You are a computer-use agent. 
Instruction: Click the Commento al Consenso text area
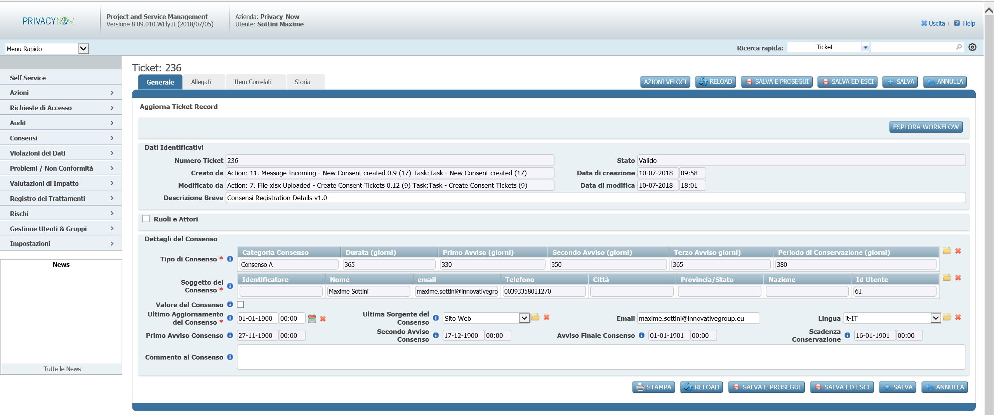[601, 357]
